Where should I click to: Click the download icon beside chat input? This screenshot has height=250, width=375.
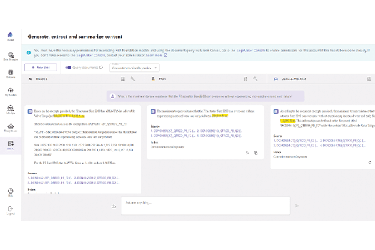[x=114, y=206]
